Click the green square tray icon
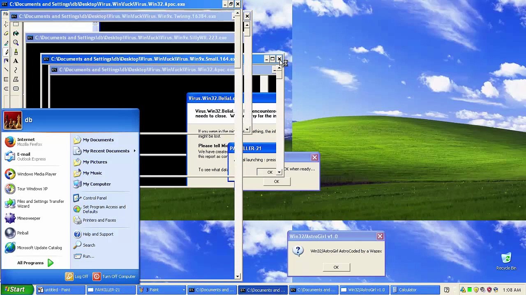Viewport: 526px width, 295px height. pos(469,290)
